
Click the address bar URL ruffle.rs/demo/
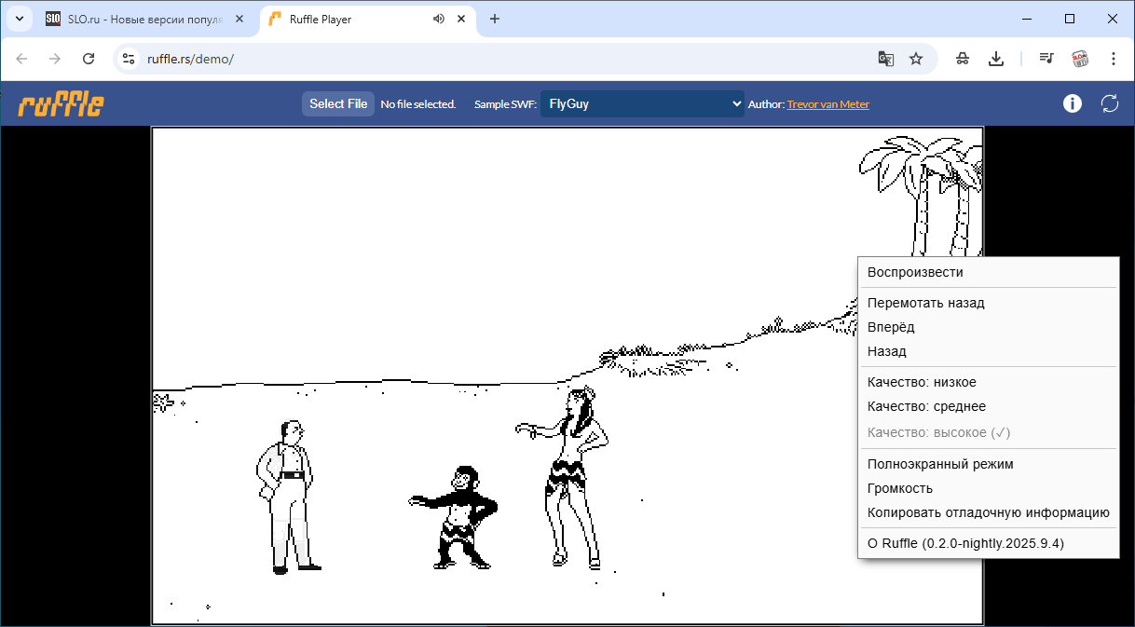point(190,59)
